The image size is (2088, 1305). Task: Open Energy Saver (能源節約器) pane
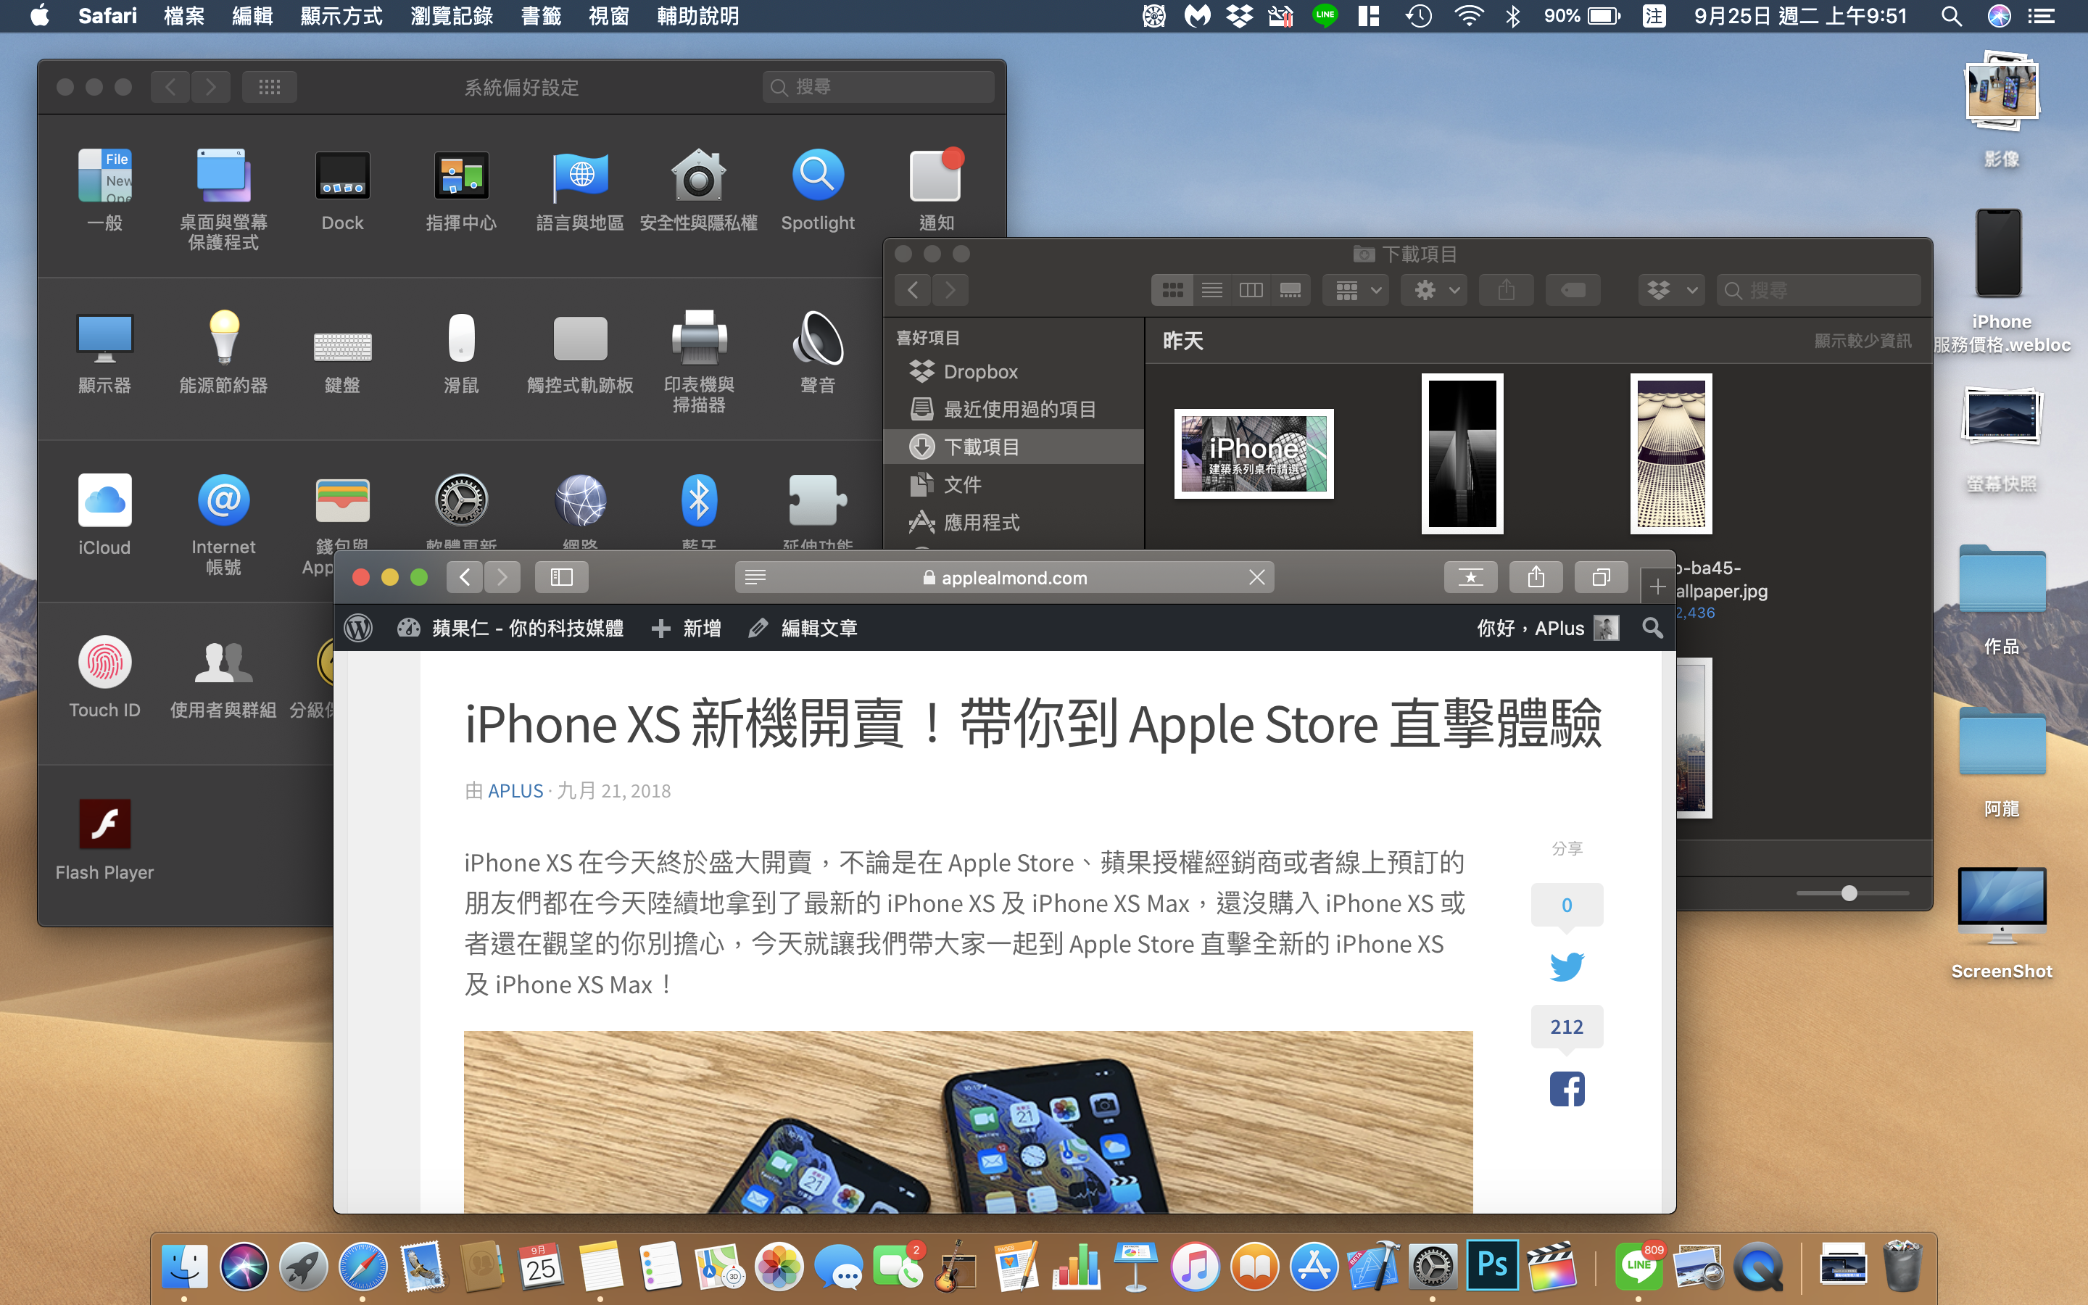point(223,353)
